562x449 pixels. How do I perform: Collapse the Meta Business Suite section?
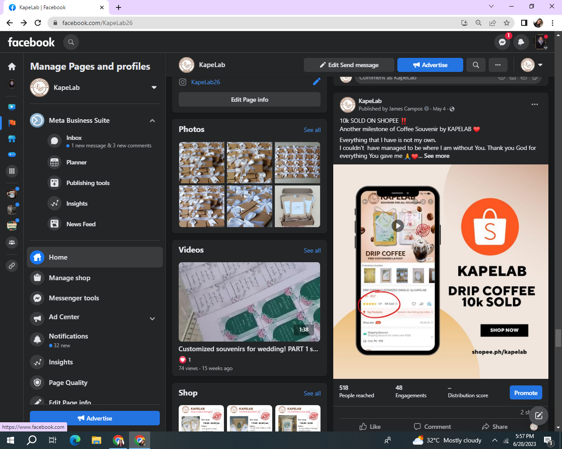(152, 121)
